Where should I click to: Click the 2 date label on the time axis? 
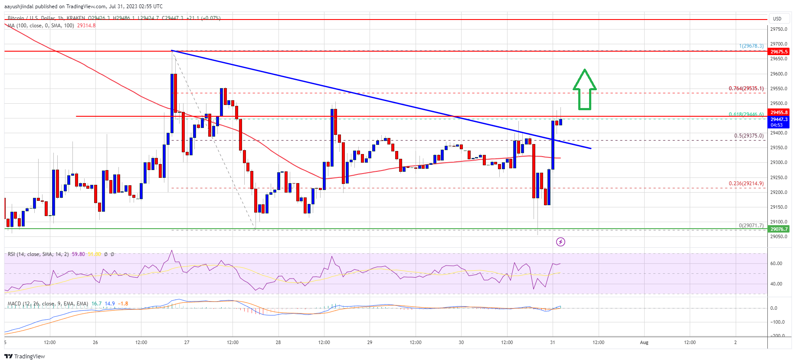736,342
